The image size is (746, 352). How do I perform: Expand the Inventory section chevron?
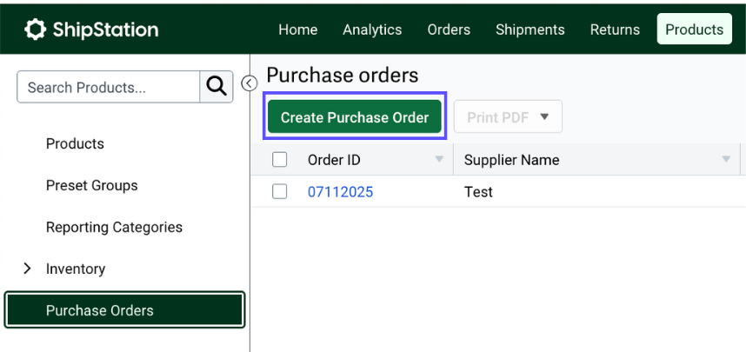27,269
